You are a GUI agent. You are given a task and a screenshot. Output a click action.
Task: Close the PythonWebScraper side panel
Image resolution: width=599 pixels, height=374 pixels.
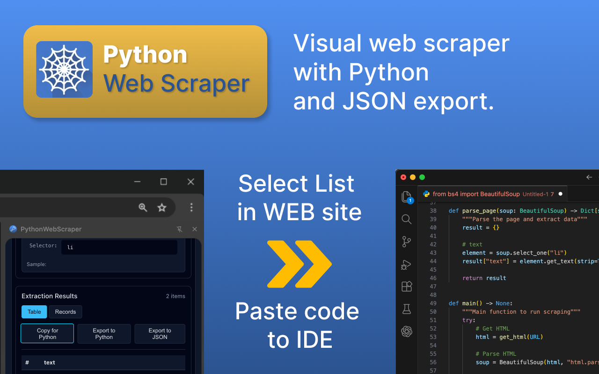(195, 229)
